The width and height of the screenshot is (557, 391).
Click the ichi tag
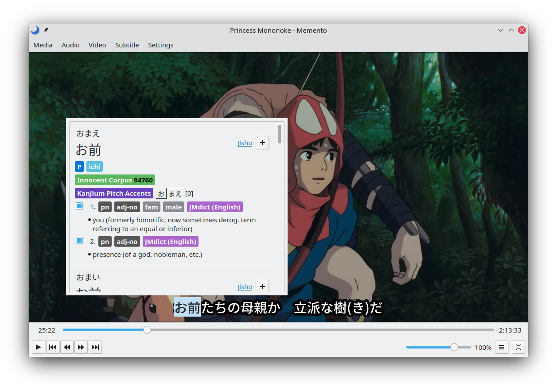click(94, 167)
